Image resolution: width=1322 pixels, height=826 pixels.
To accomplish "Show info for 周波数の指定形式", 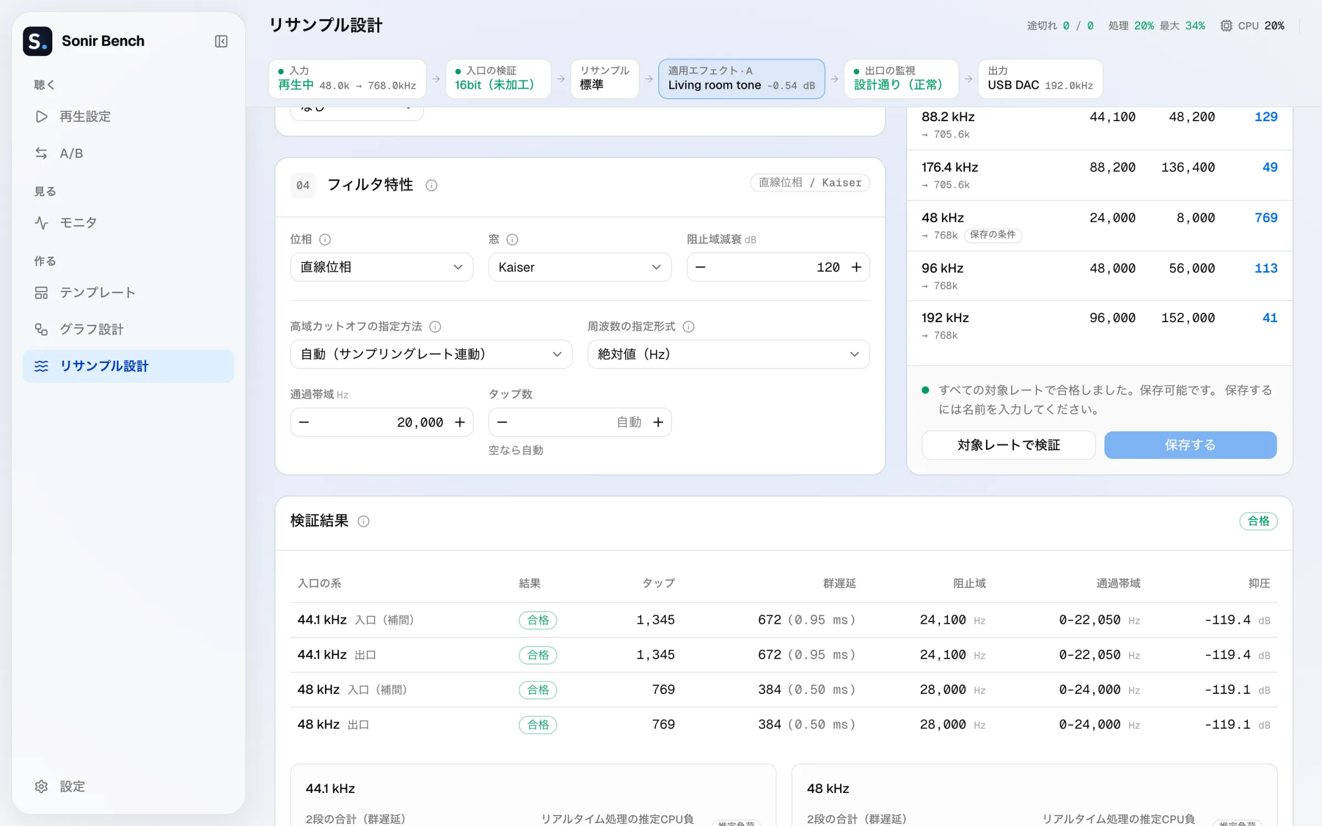I will (x=689, y=327).
